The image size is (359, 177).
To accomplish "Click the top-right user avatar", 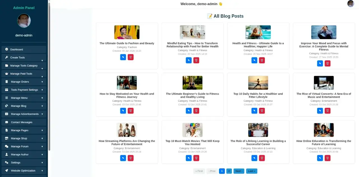I will (351, 4).
